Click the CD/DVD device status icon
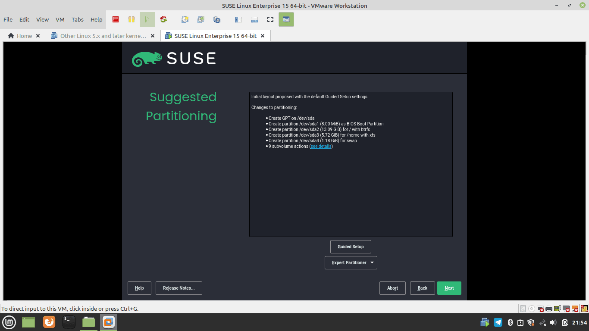The width and height of the screenshot is (589, 331). [x=532, y=309]
